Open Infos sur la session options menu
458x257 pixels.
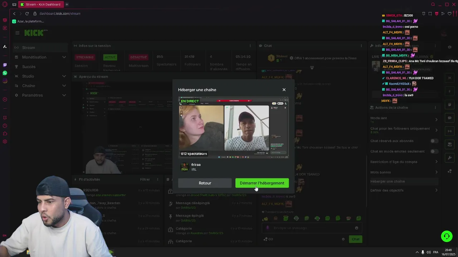[250, 46]
